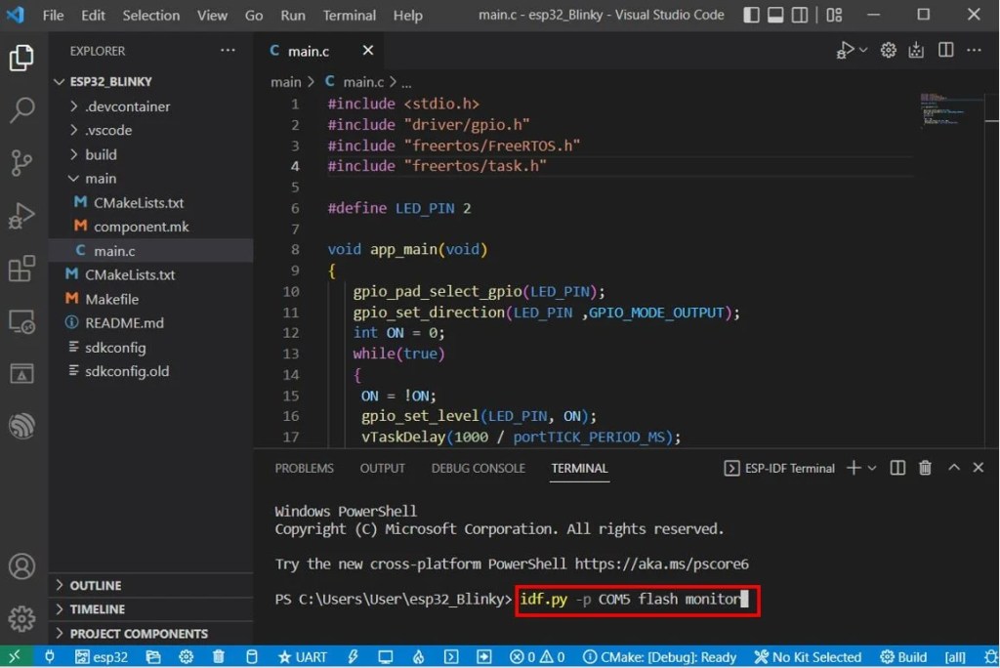Click No Kit Selected in the status bar
The width and height of the screenshot is (1000, 668).
click(809, 656)
